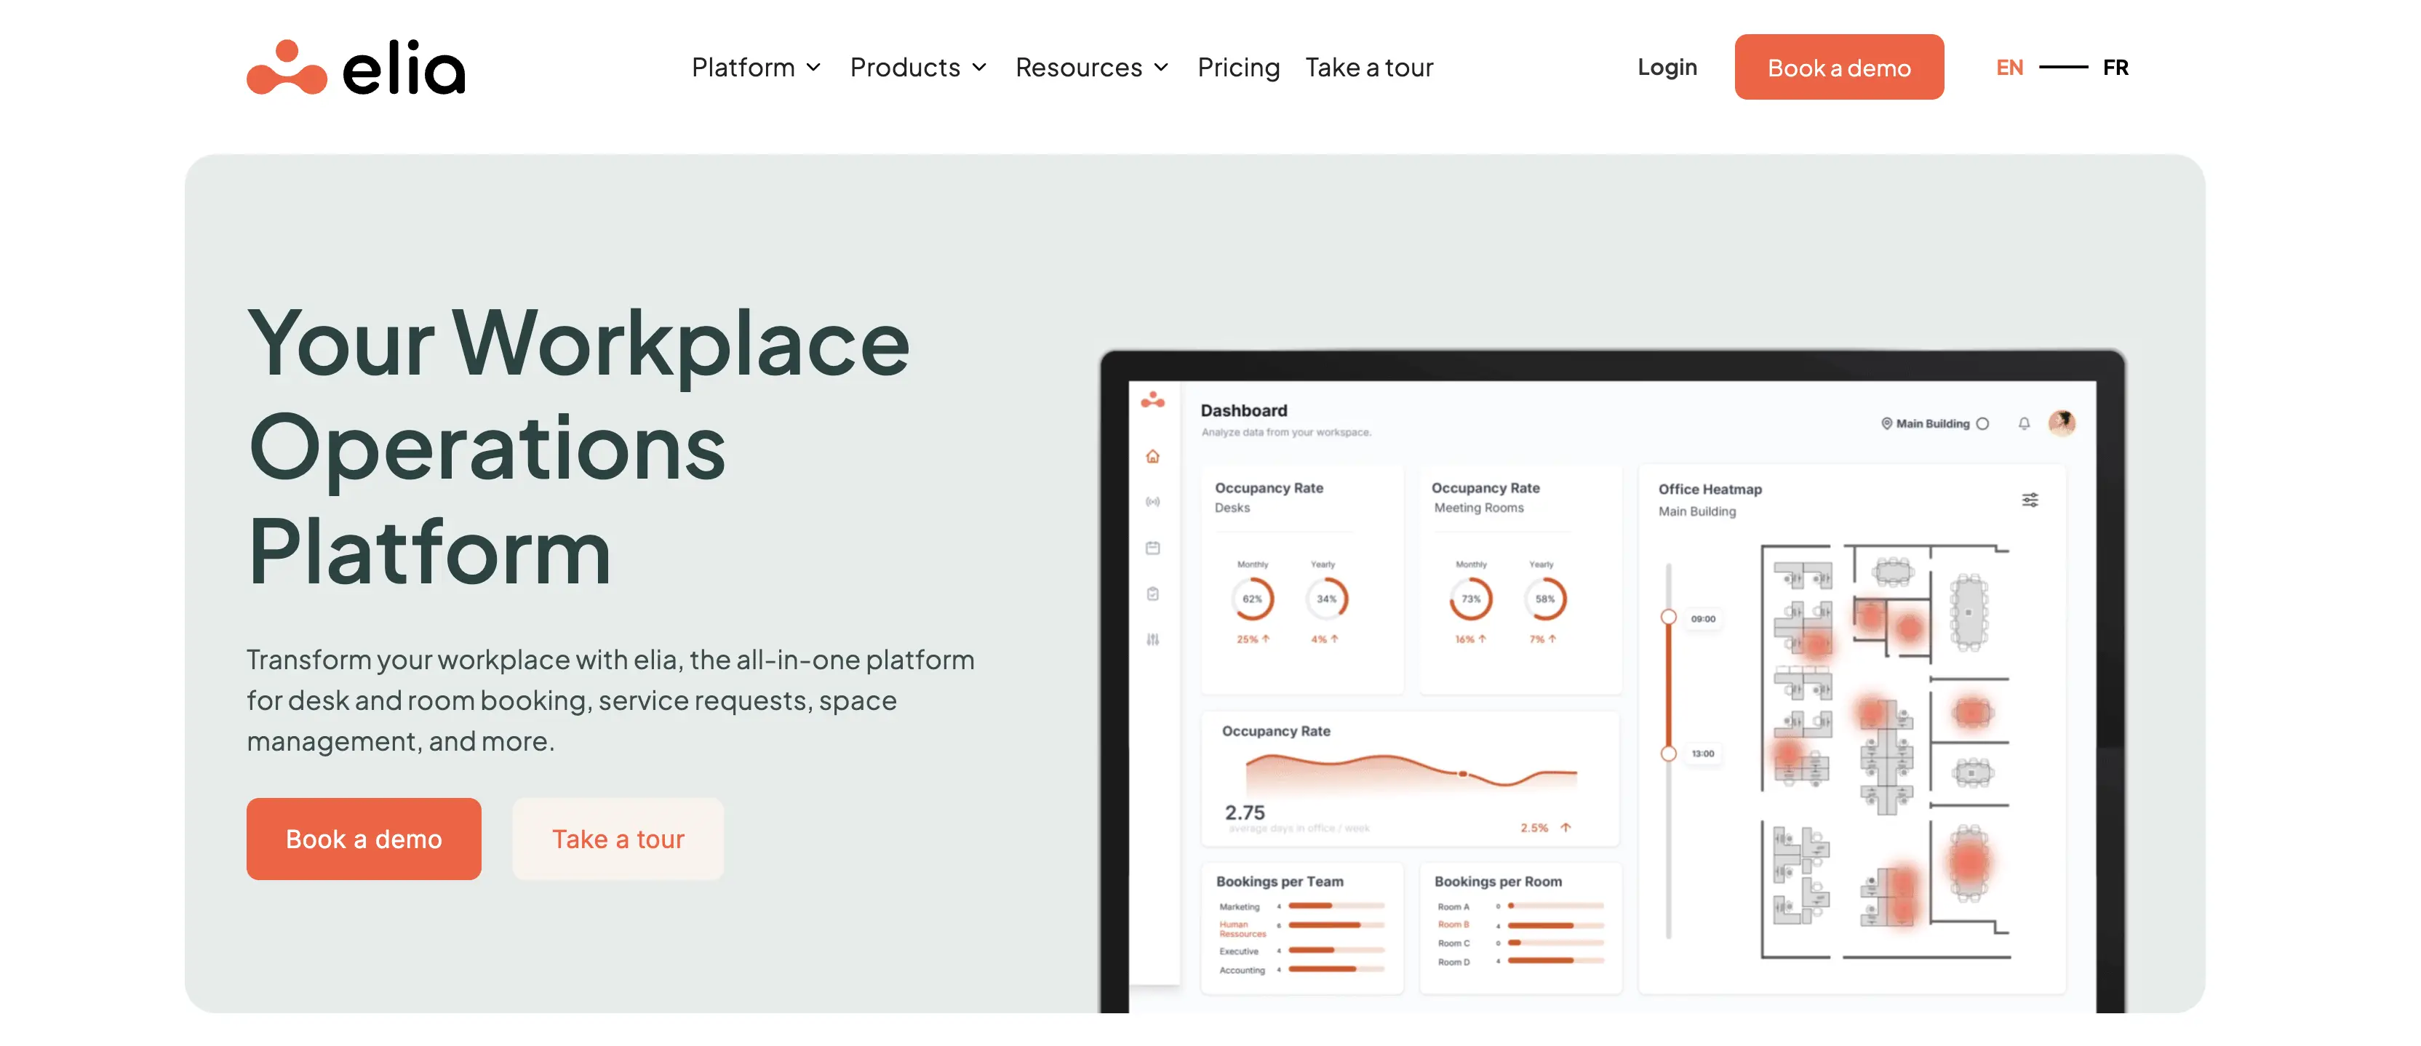2421x1046 pixels.
Task: Click the Room B row label
Action: pos(1453,925)
